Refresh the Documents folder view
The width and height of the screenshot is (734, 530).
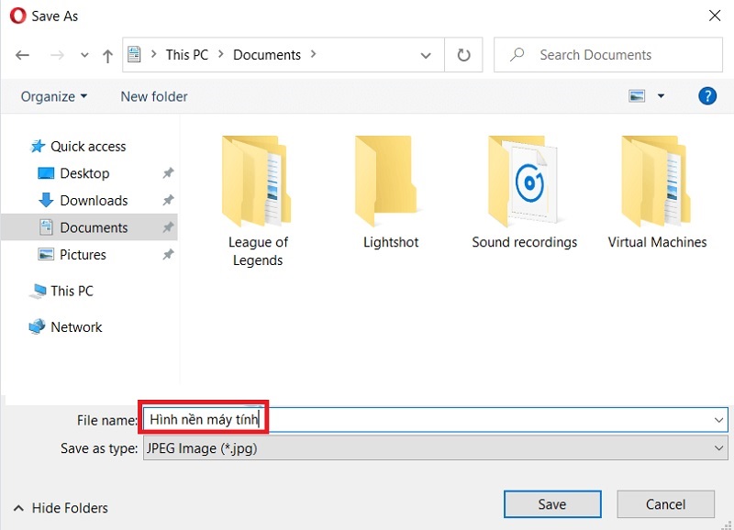click(x=462, y=55)
